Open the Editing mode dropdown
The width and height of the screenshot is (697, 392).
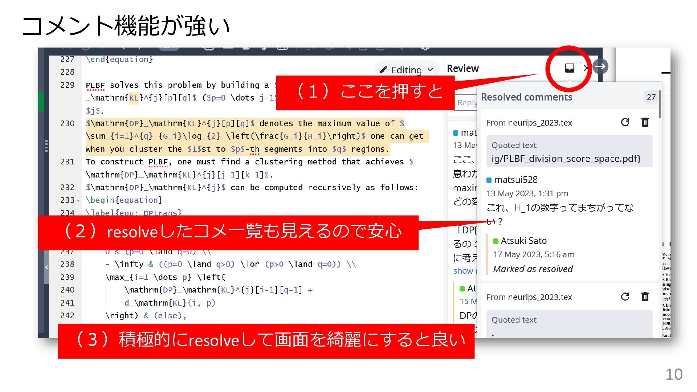[x=407, y=70]
